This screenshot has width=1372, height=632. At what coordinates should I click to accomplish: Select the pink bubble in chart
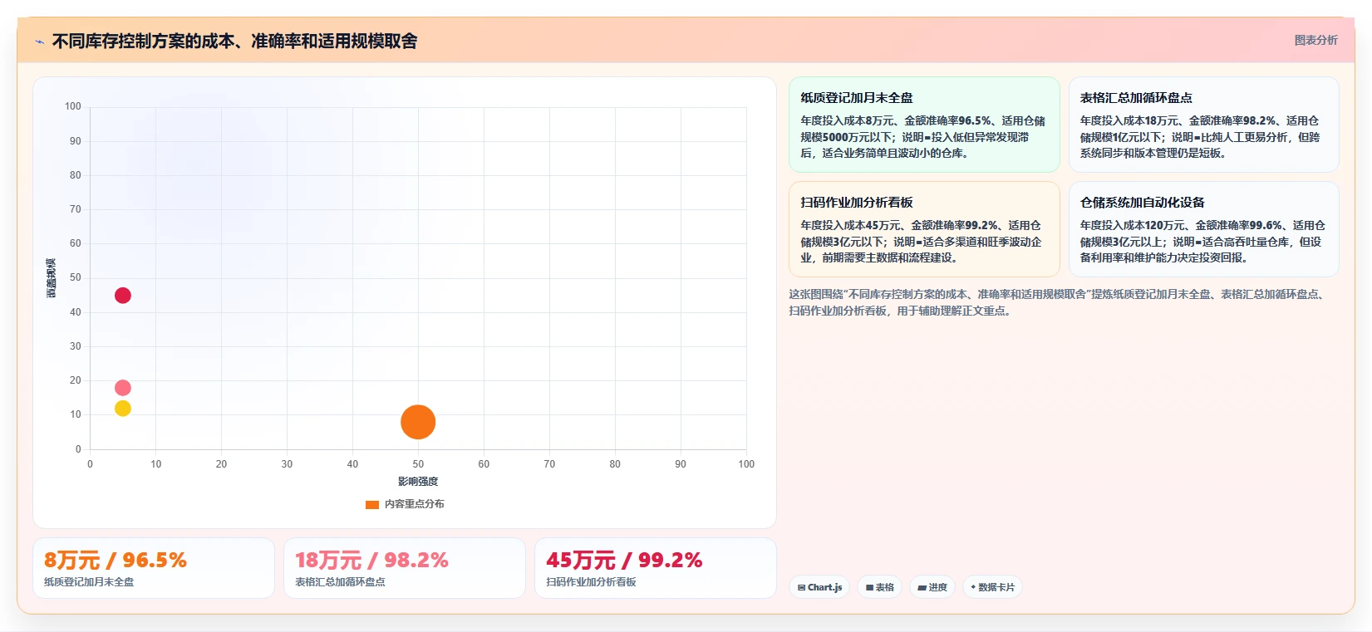(x=123, y=388)
